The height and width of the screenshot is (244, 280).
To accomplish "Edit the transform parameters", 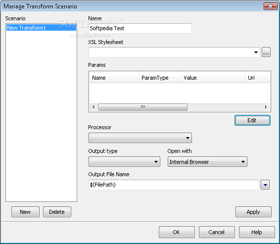I will (252, 120).
